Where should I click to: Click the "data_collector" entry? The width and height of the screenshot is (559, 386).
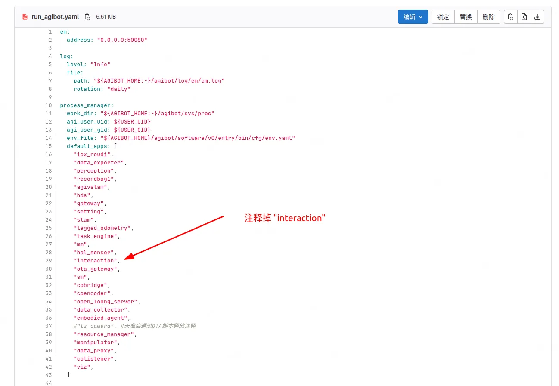[100, 309]
